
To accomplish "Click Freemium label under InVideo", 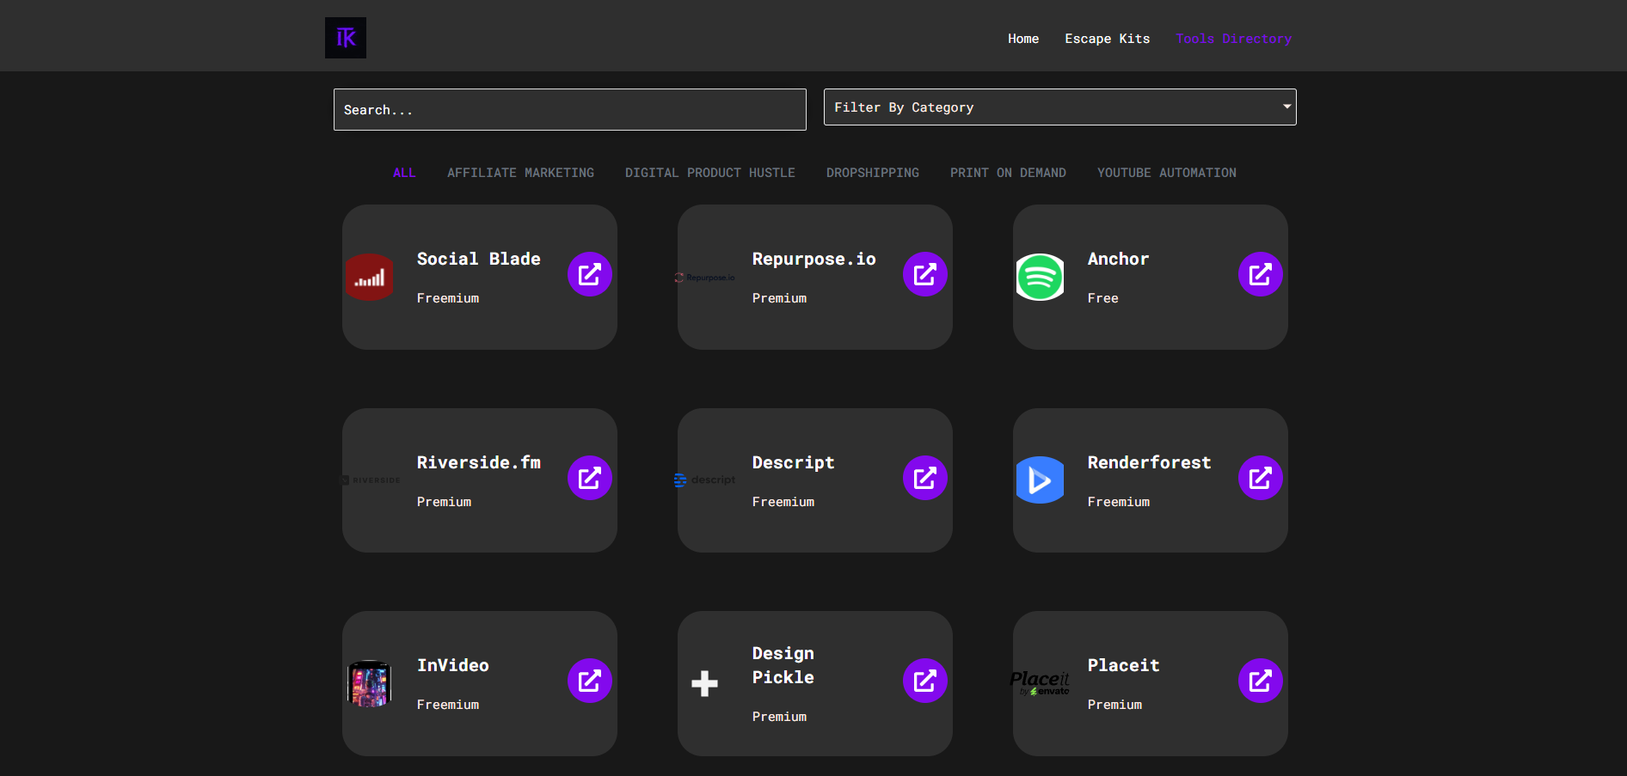I will pyautogui.click(x=448, y=705).
